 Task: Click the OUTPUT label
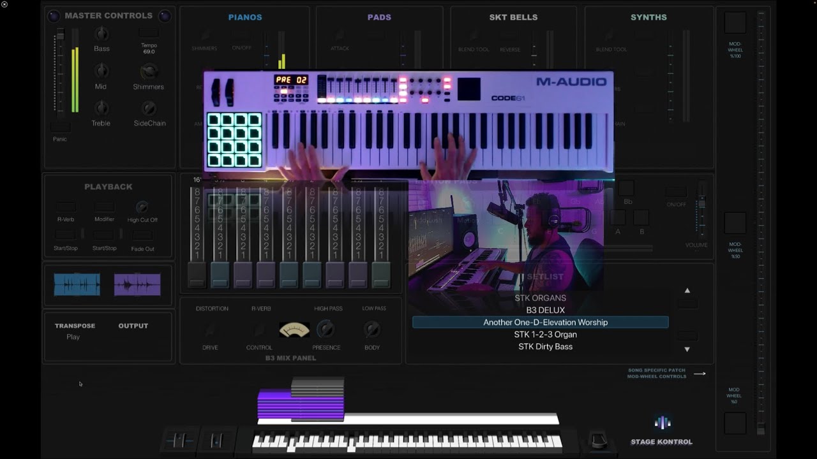click(133, 326)
